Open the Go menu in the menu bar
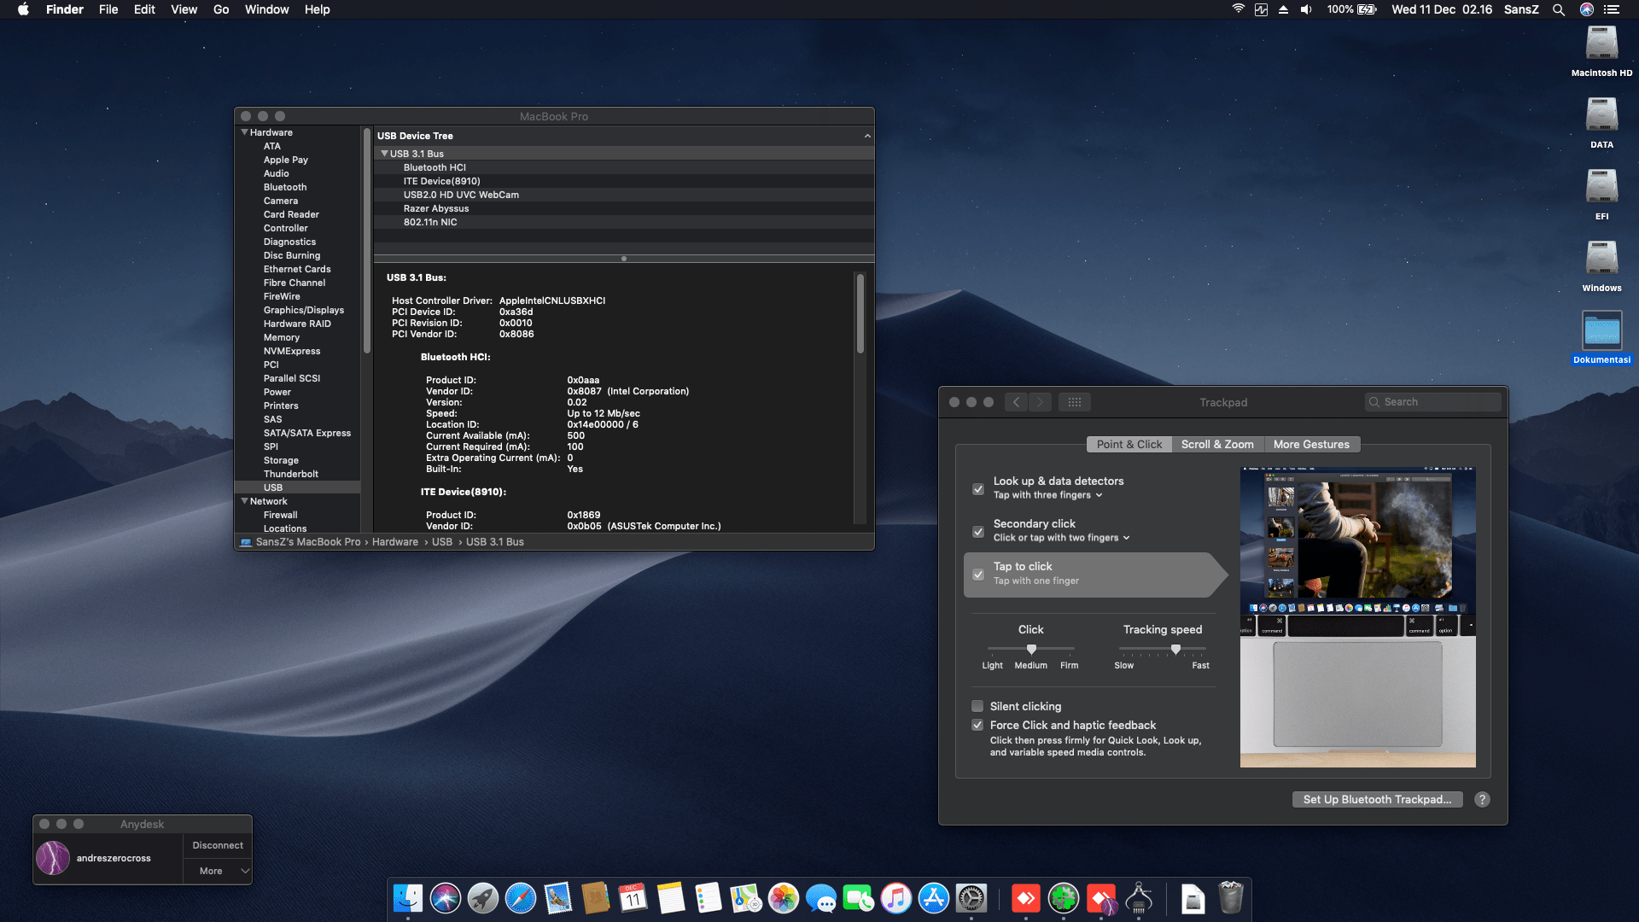 [x=220, y=9]
